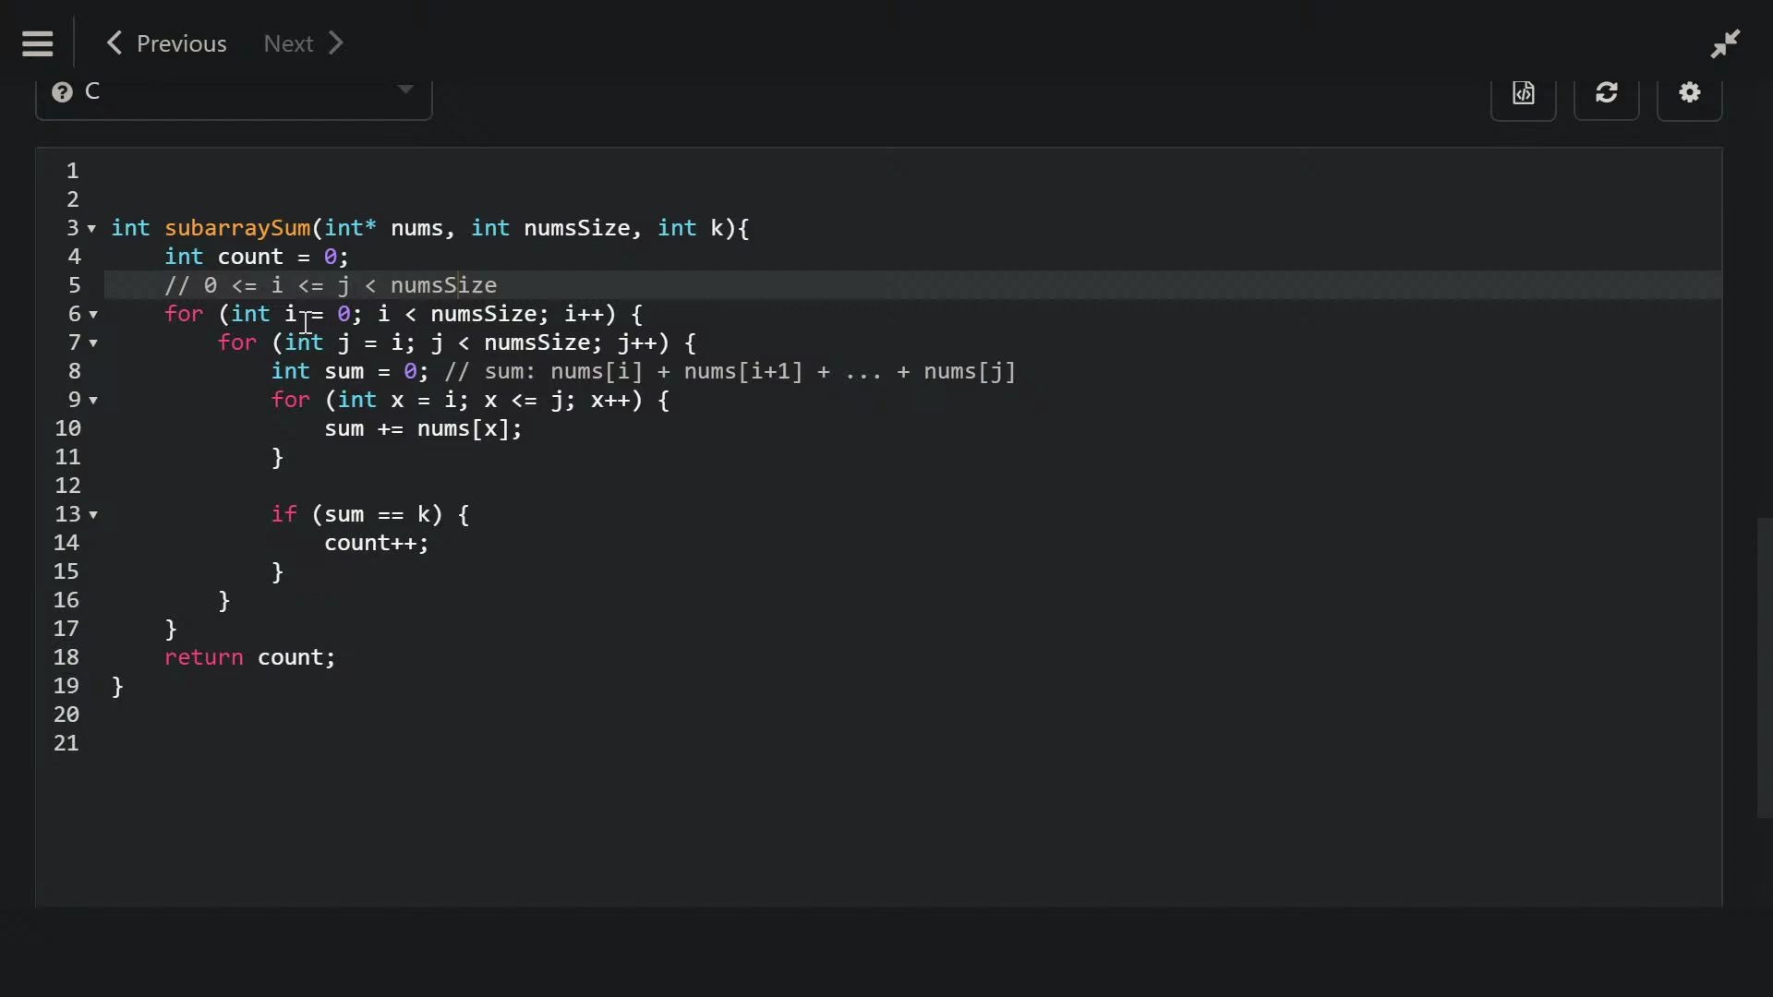This screenshot has height=997, width=1773.
Task: Open the hamburger menu
Action: (x=38, y=43)
